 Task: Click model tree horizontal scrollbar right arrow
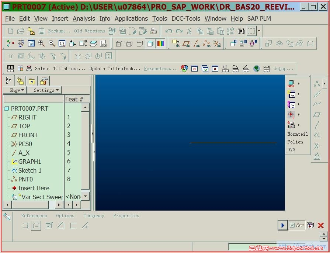point(59,205)
